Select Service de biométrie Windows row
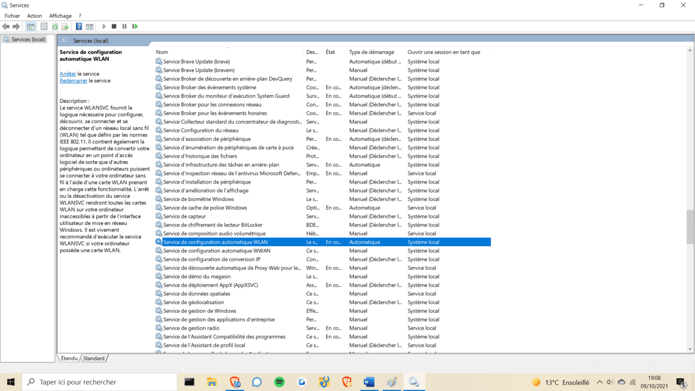 (x=323, y=199)
